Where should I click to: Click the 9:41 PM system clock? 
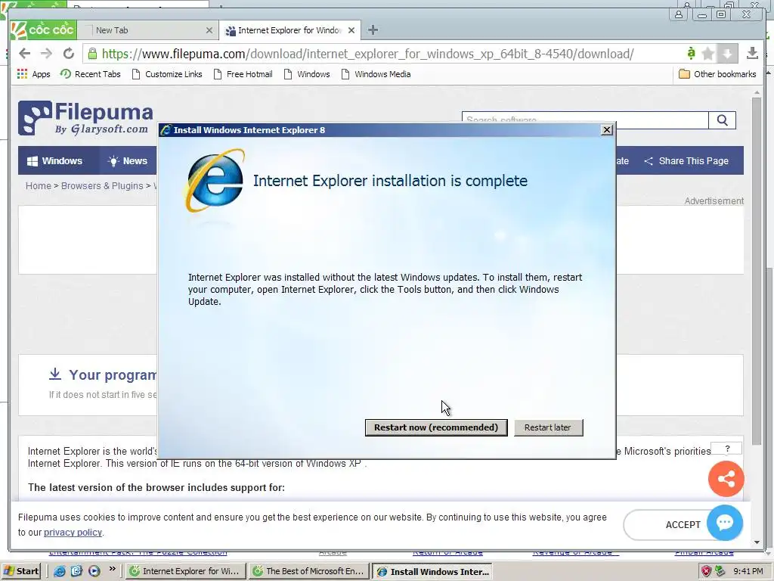[748, 571]
